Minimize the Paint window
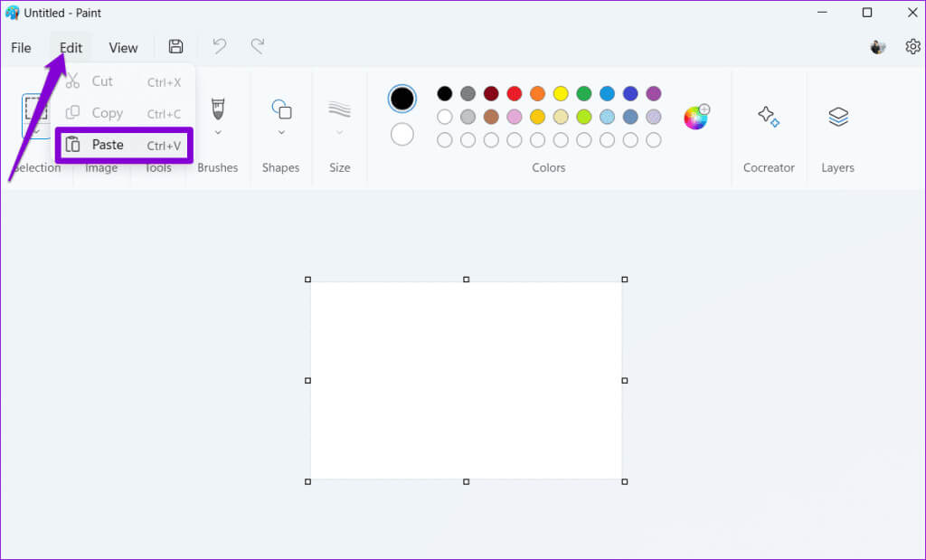The height and width of the screenshot is (560, 926). [x=822, y=13]
